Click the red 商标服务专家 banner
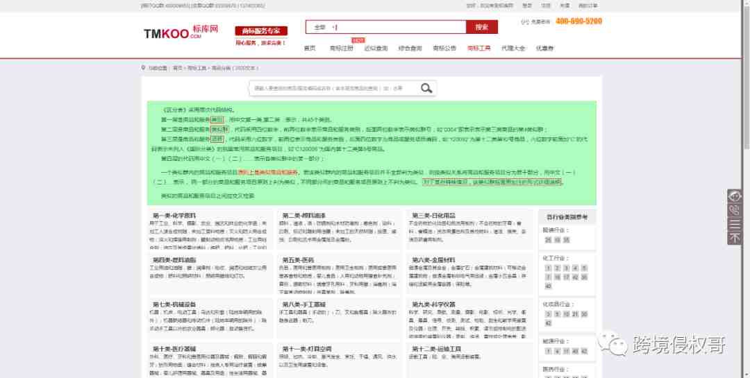This screenshot has width=750, height=378. [261, 31]
